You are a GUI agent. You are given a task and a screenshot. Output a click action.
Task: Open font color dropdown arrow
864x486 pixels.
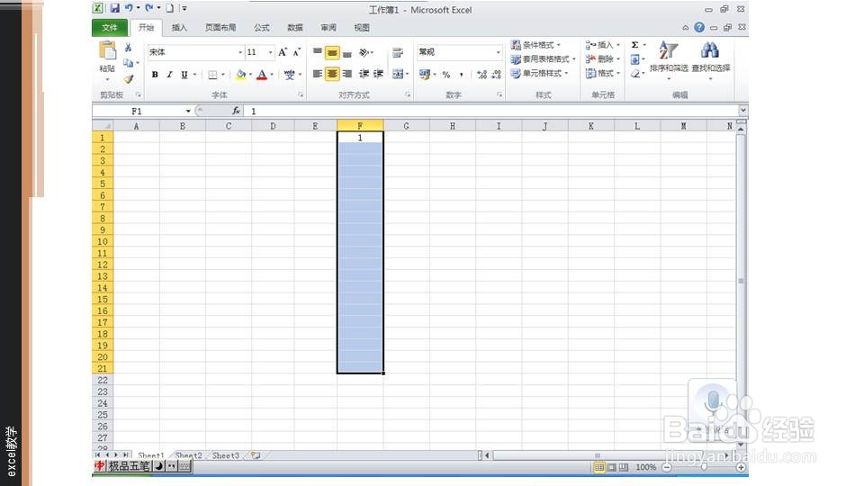272,75
